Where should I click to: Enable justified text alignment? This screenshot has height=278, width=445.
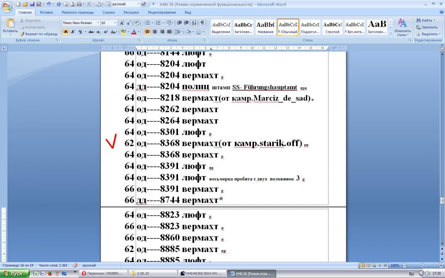169,32
